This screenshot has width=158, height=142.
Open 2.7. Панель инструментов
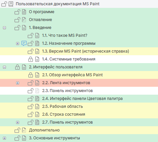(67, 122)
